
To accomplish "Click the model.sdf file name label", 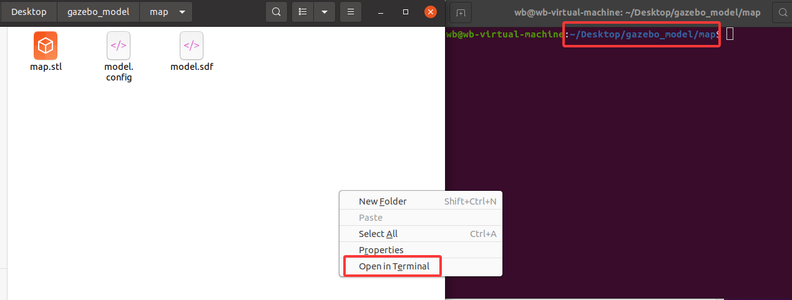I will (192, 67).
